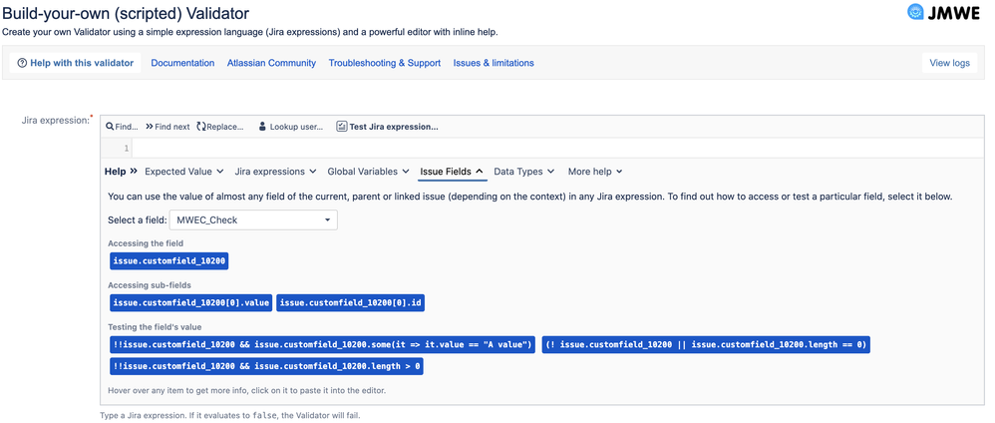Image resolution: width=995 pixels, height=423 pixels.
Task: Paste issue.customfield_10200 accessor snippet
Action: [x=168, y=261]
